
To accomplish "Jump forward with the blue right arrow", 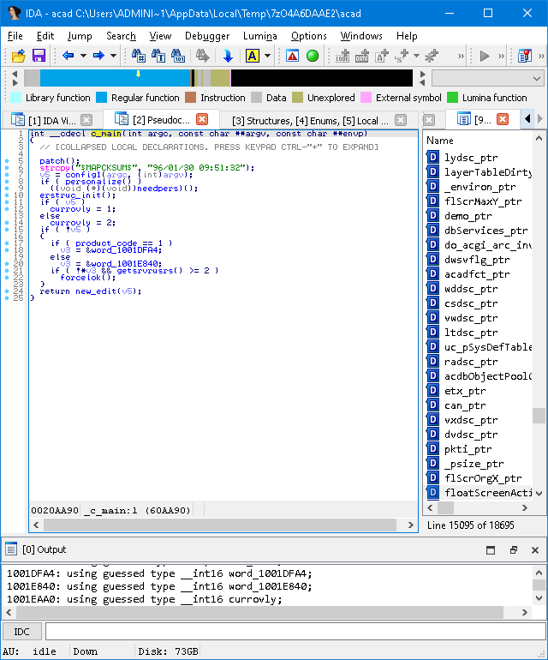I will pyautogui.click(x=98, y=56).
